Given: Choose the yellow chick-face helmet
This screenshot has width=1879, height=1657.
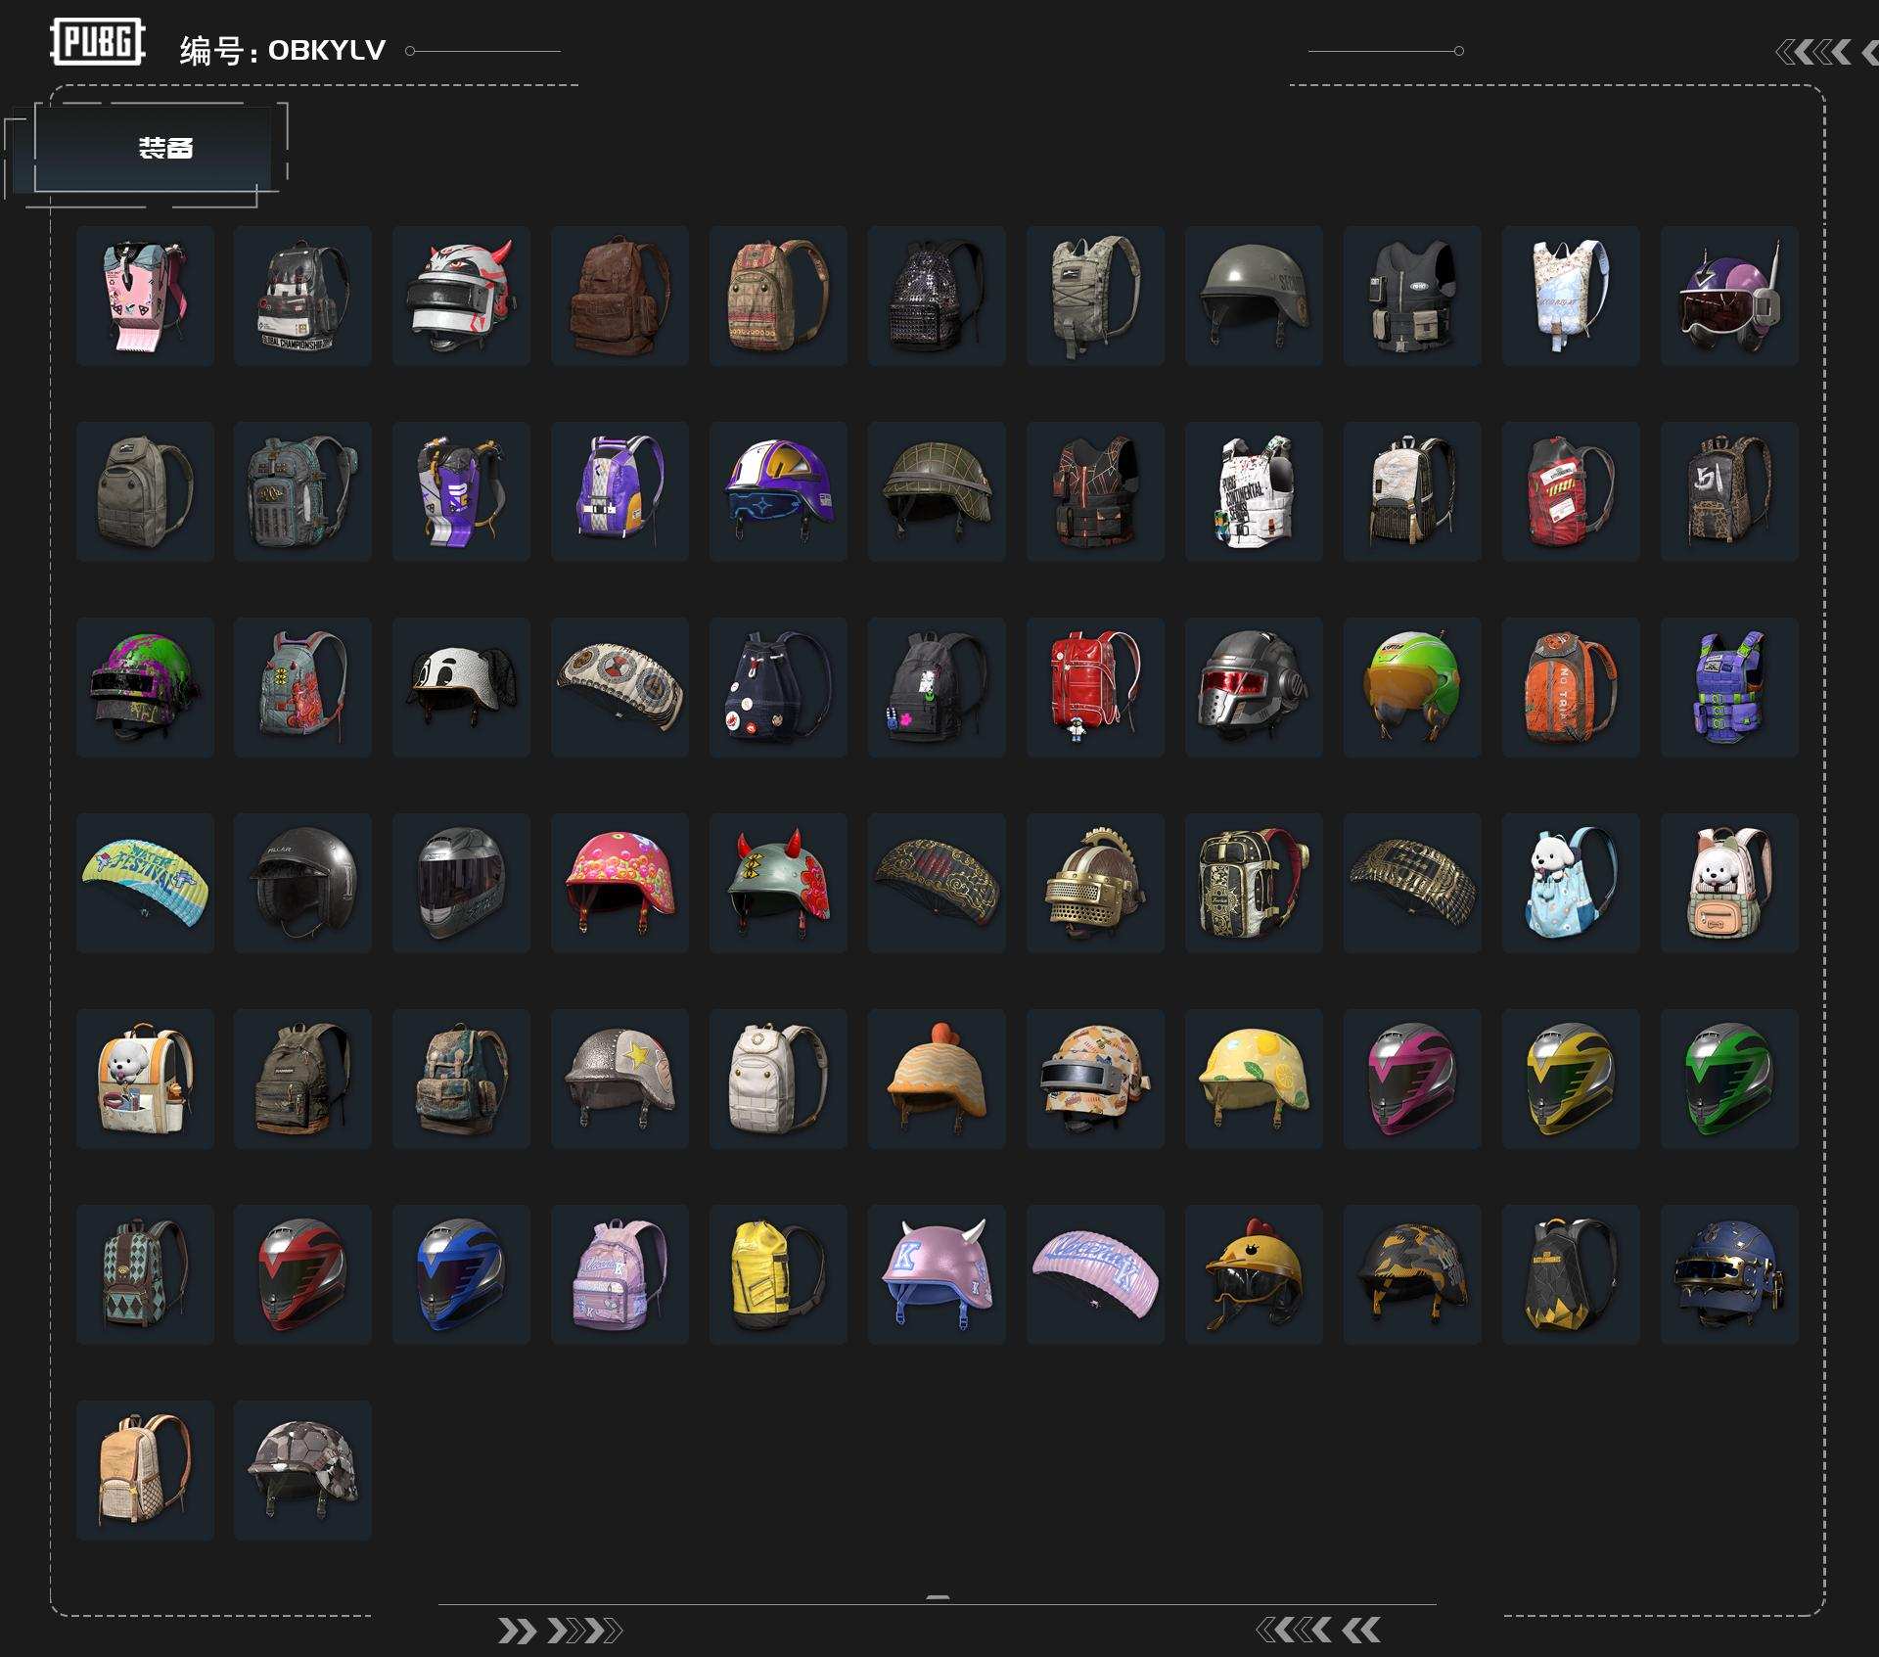Looking at the screenshot, I should [x=1254, y=1274].
